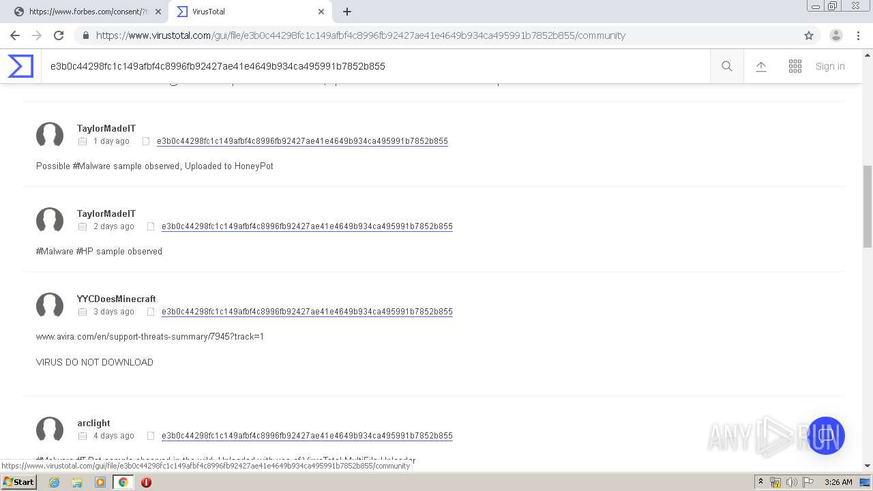Screen dimensions: 873x491
Task: Open hash link in 2 days ago comment
Action: (307, 226)
